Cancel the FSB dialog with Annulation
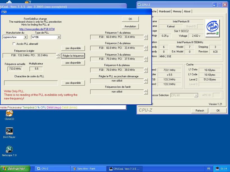Image resolution: width=230 pixels, height=172 pixels. (x=130, y=27)
